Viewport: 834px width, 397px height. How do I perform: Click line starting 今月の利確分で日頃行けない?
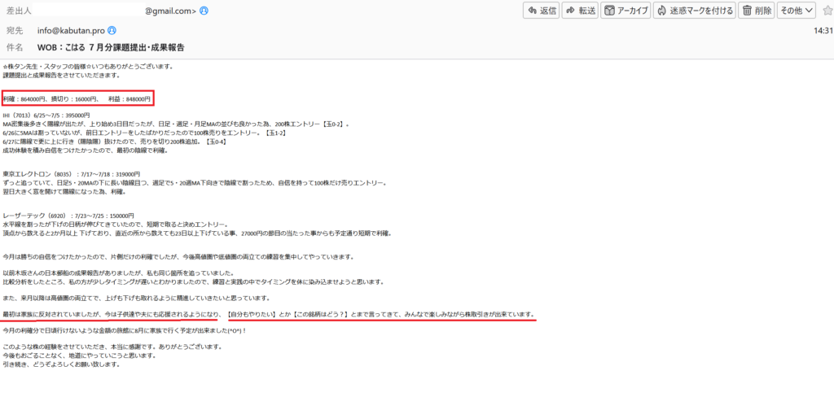pyautogui.click(x=125, y=330)
